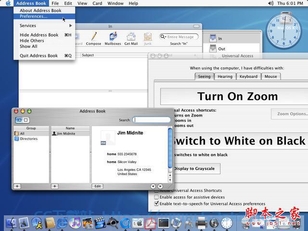Launch Acrobat Reader from the Dock
The image size is (308, 231).
coord(151,223)
